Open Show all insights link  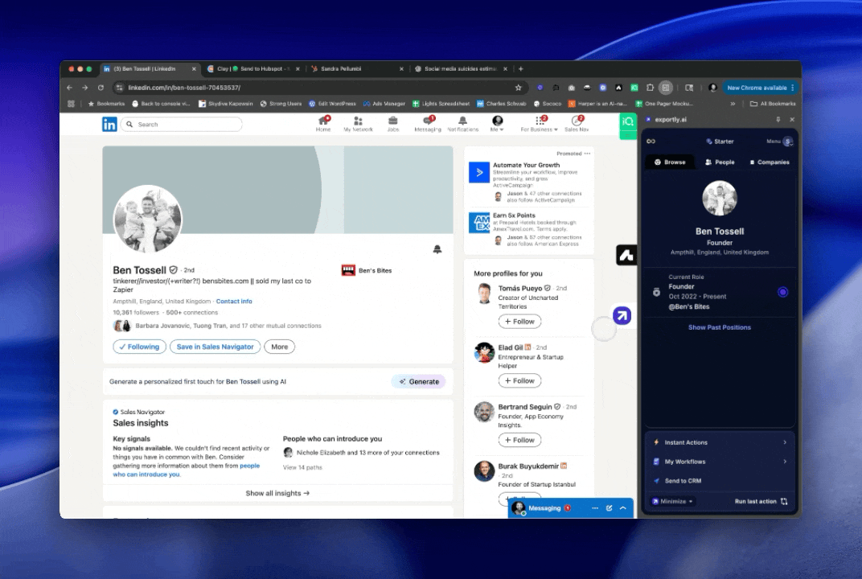277,493
